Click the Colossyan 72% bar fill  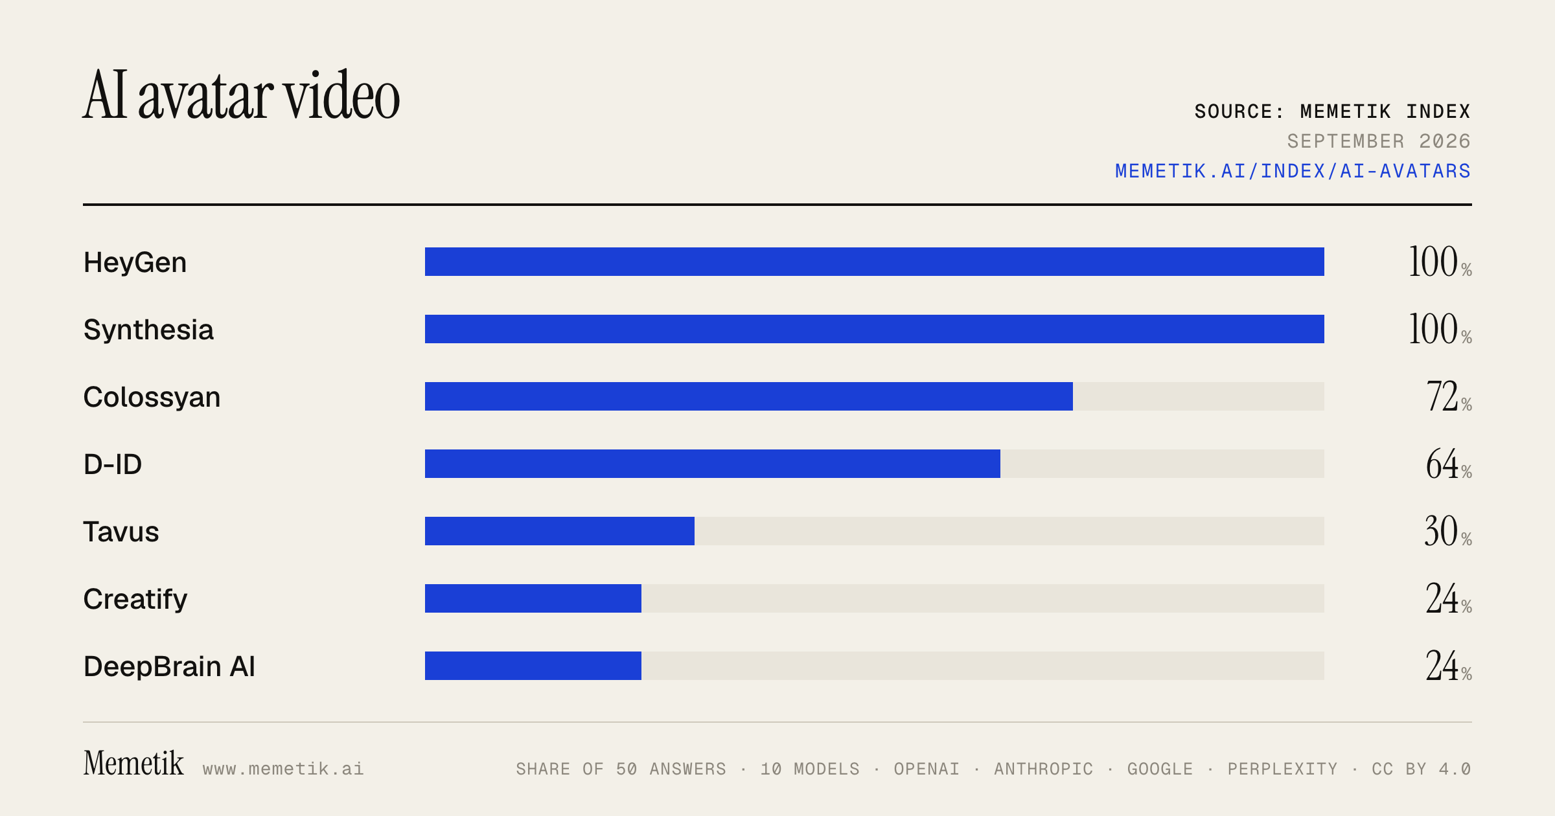pos(749,396)
